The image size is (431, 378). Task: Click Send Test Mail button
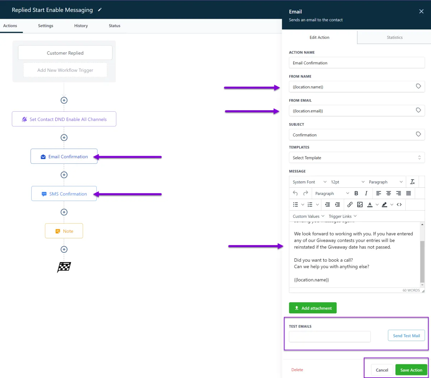(406, 336)
